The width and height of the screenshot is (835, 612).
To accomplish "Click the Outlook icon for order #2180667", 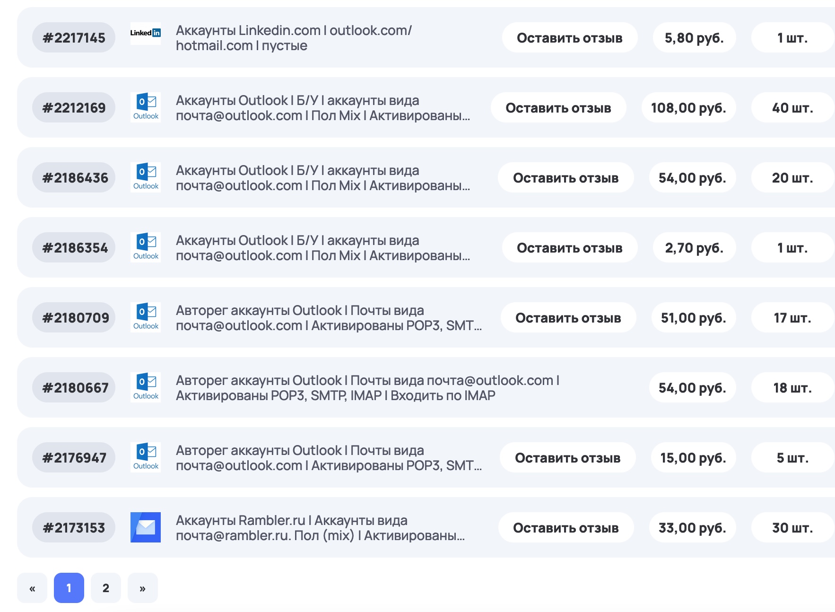I will pyautogui.click(x=146, y=387).
